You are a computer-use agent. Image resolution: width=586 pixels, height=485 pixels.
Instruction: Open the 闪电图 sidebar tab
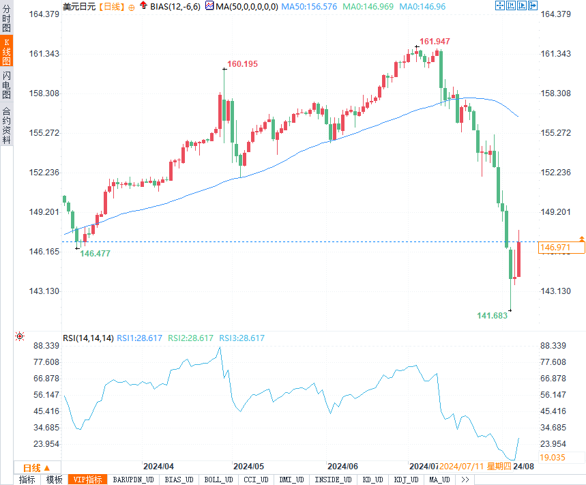[6, 85]
